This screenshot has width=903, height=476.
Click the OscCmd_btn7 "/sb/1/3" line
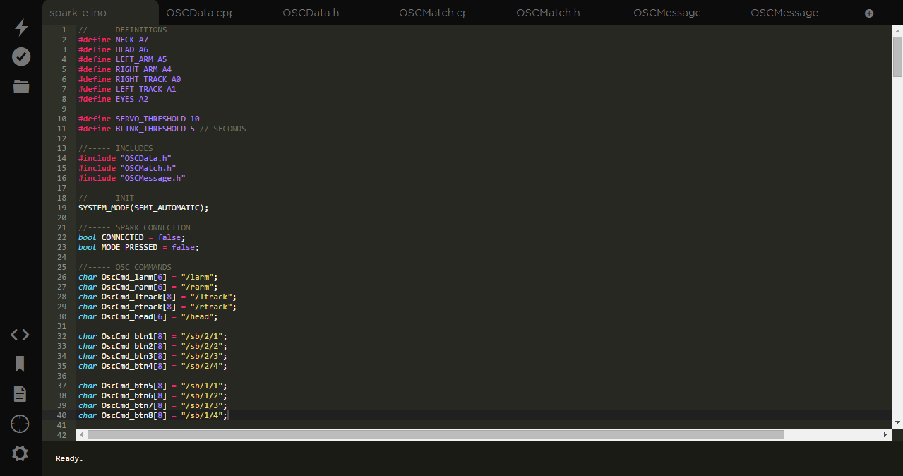[153, 405]
